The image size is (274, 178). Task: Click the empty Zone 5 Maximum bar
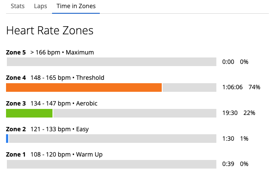[111, 62]
